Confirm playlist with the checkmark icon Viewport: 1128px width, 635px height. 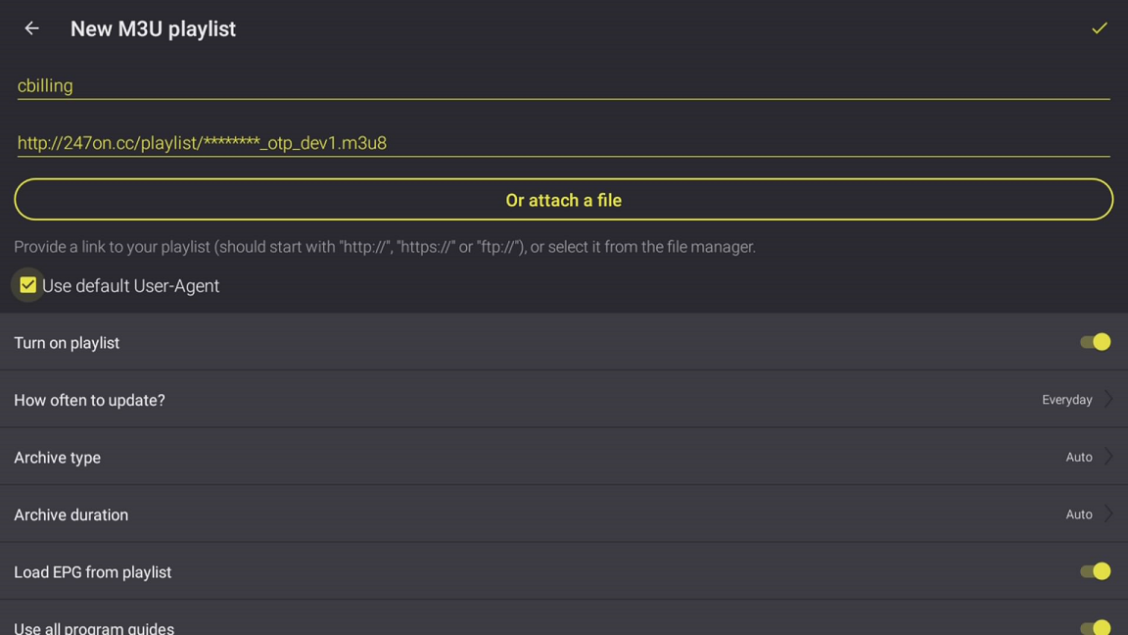tap(1099, 28)
